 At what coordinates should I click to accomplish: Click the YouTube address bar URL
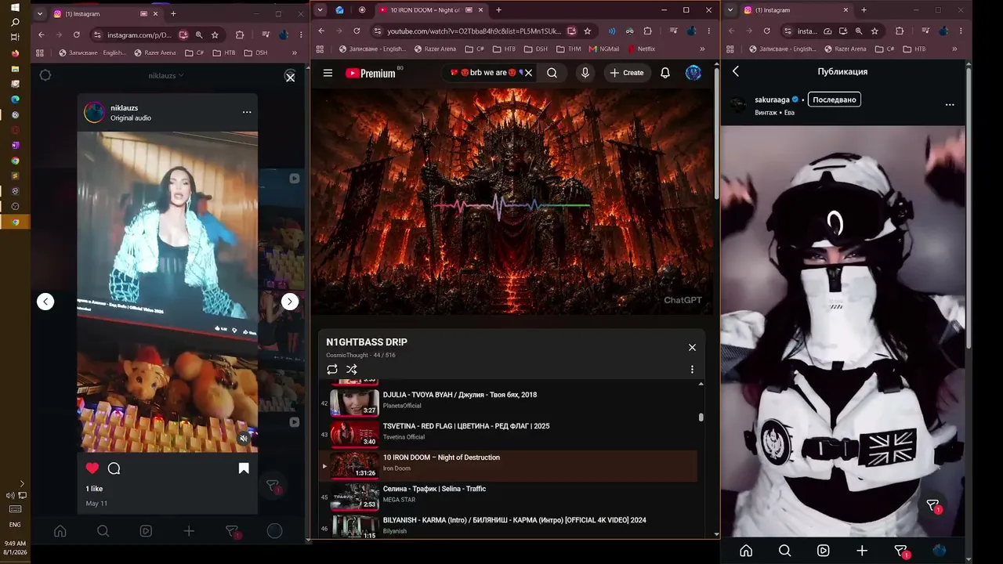click(474, 31)
